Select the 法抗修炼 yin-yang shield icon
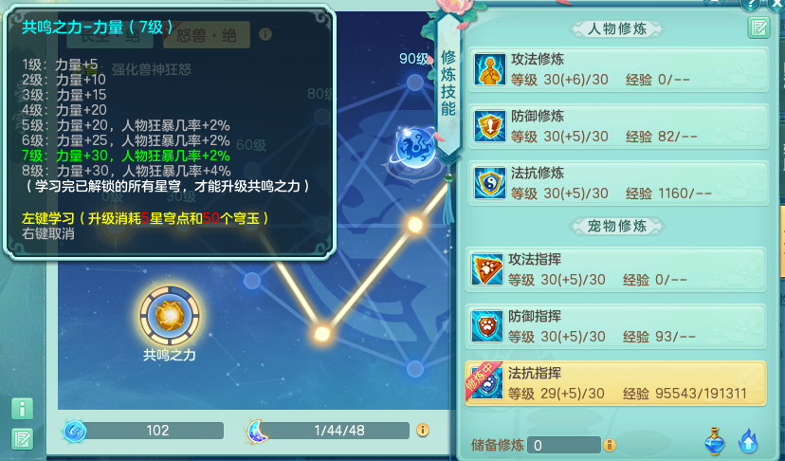The image size is (785, 461). tap(489, 183)
